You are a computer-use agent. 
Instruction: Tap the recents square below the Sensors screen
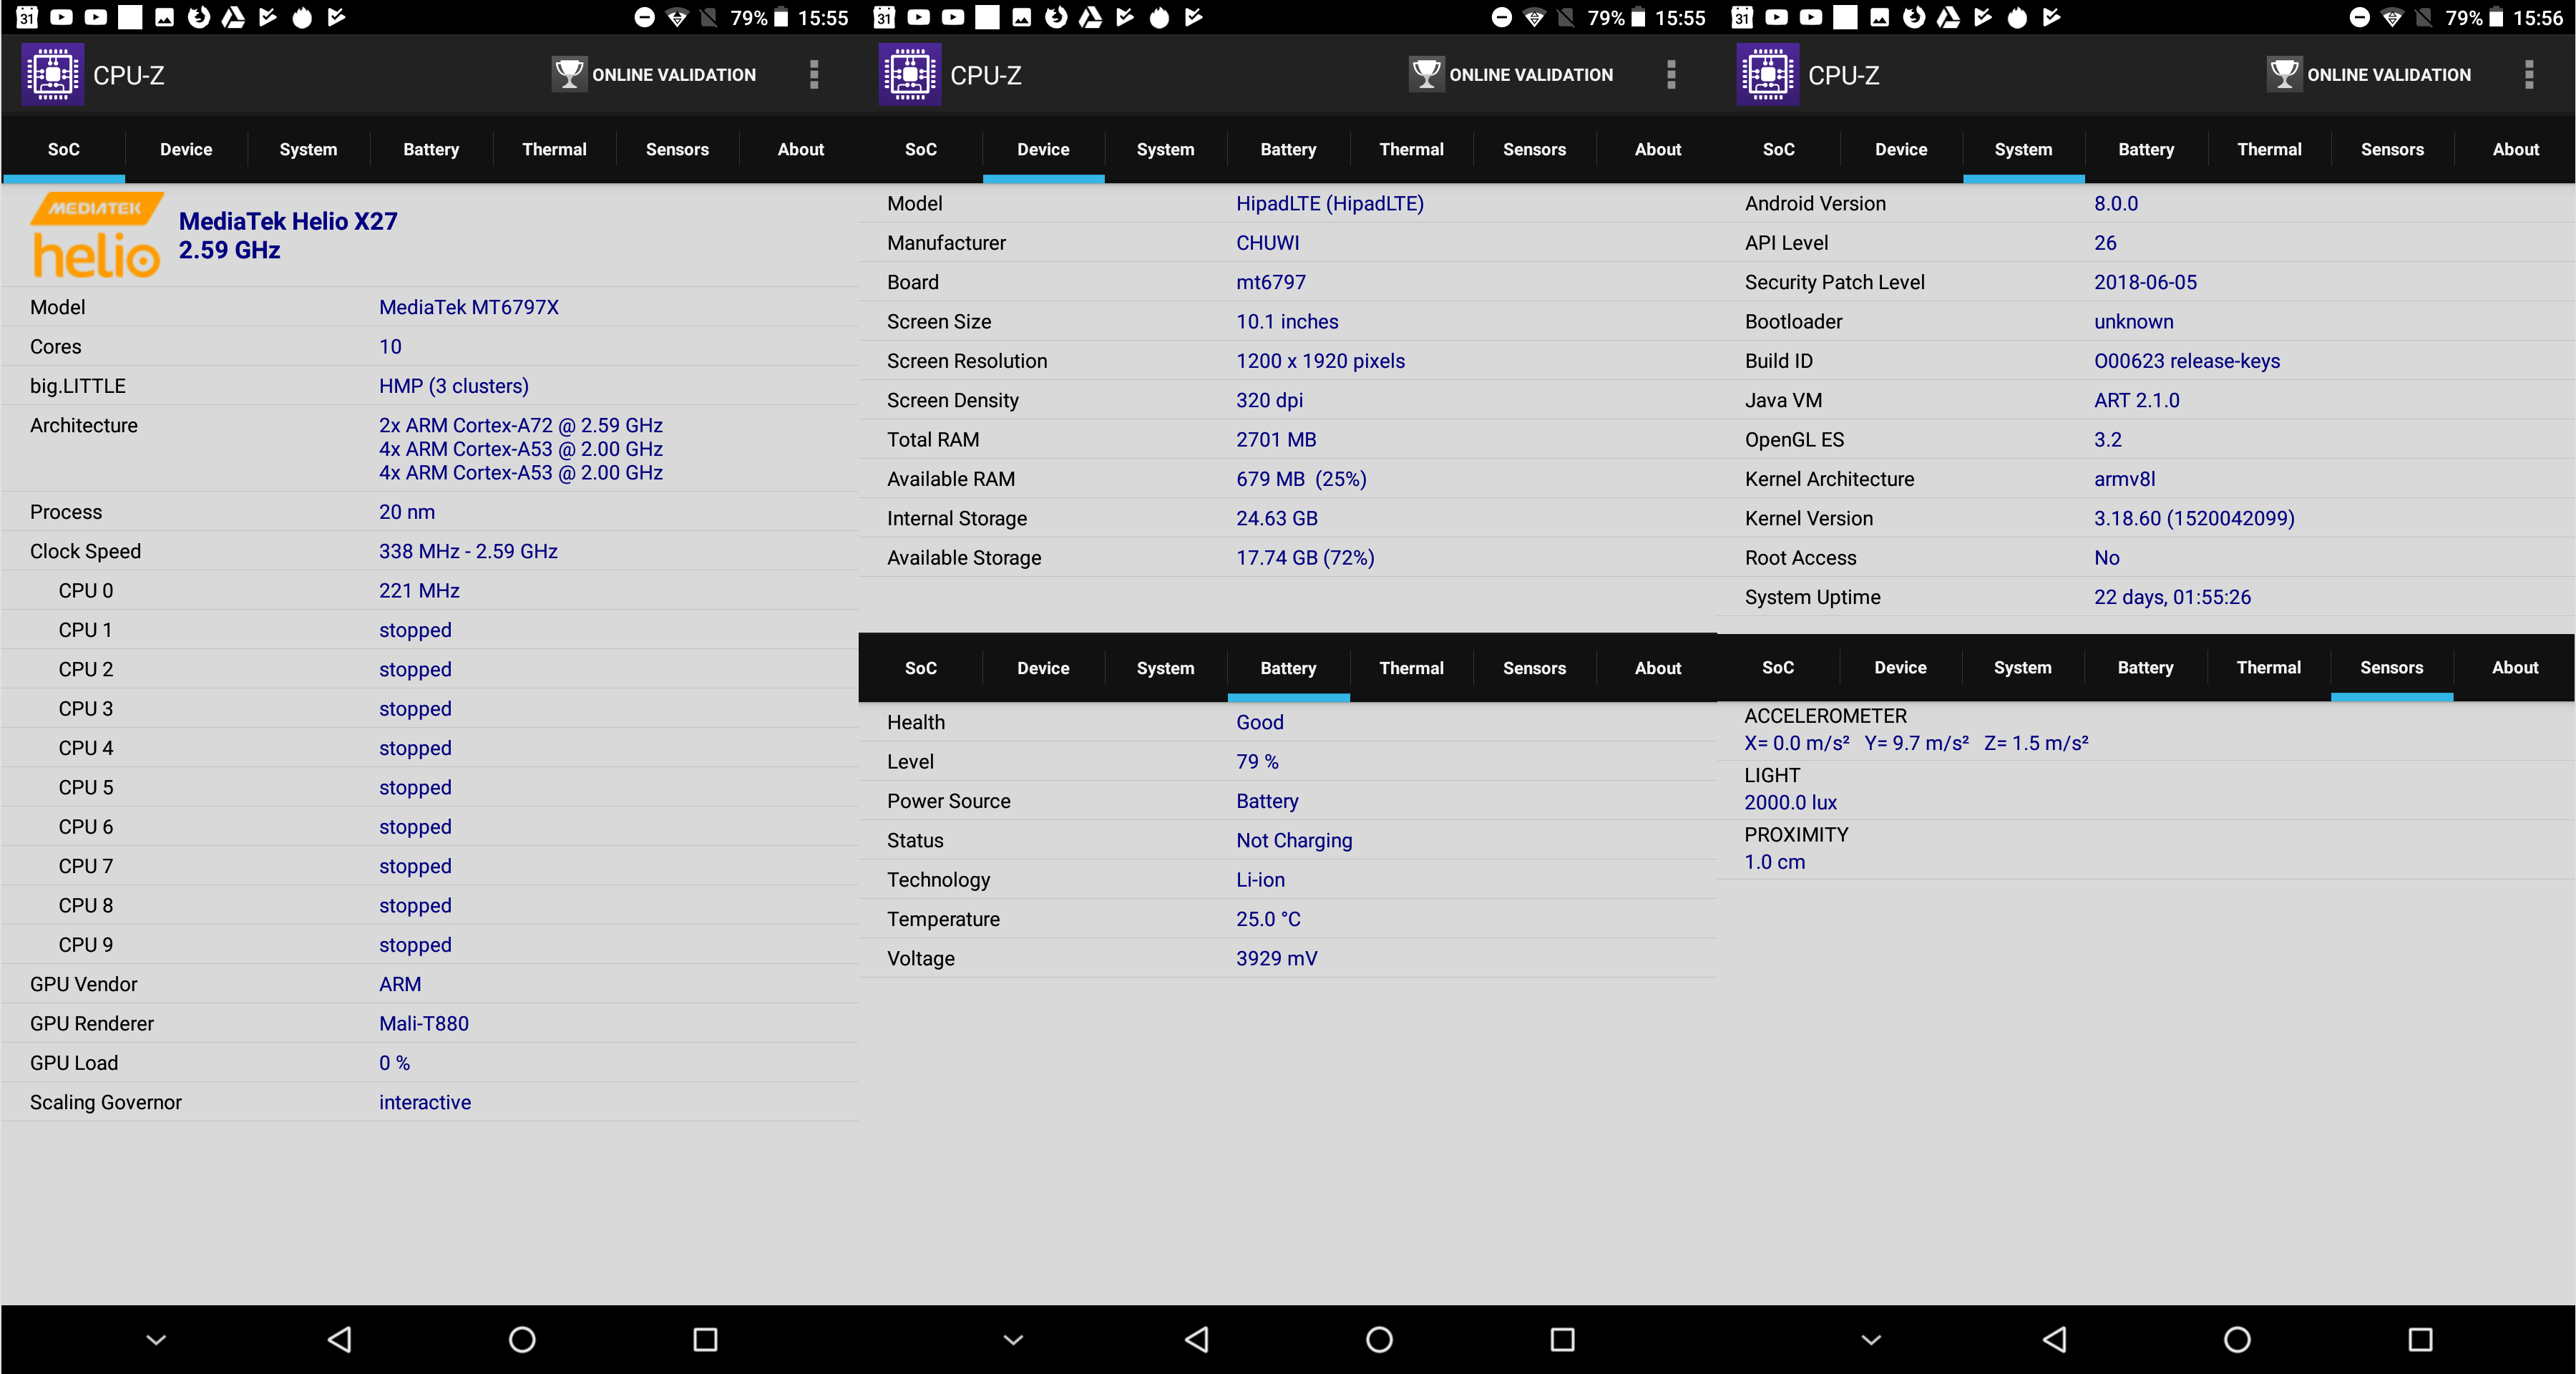click(x=2420, y=1339)
